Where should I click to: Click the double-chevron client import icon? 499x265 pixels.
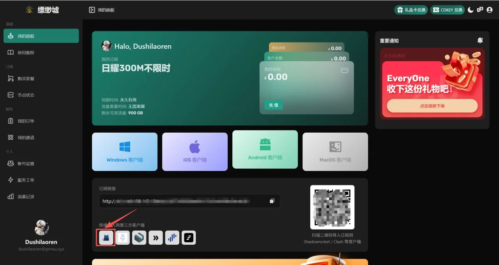[156, 237]
